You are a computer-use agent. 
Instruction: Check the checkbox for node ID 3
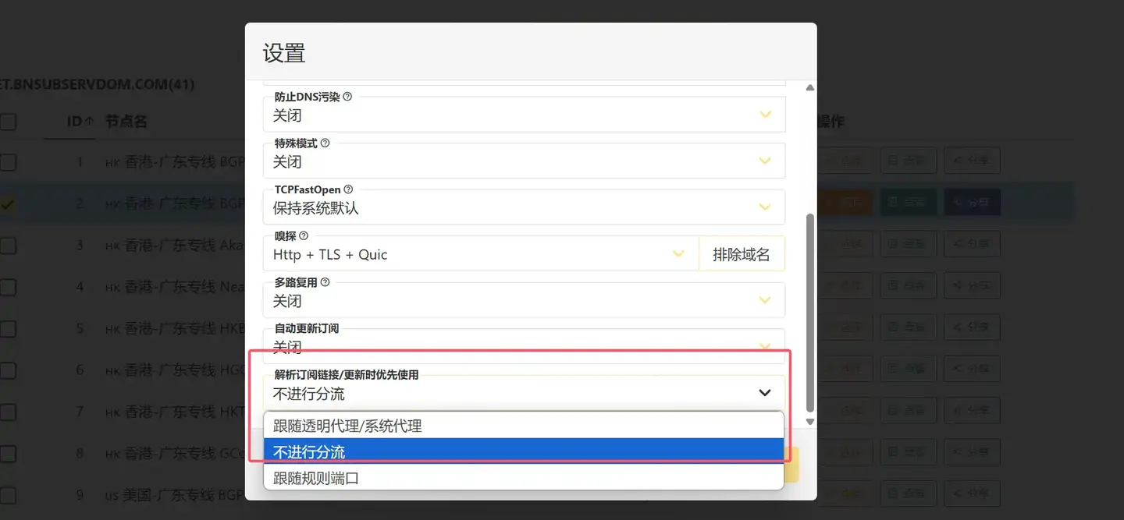[x=8, y=246]
